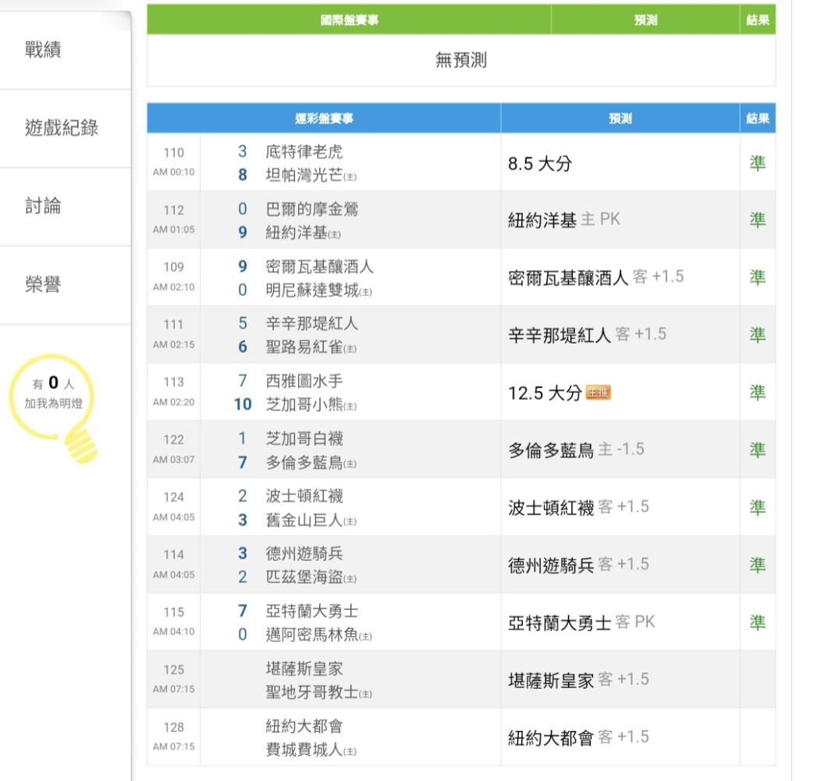Click the 結果 header in green table
The width and height of the screenshot is (817, 781).
point(758,20)
